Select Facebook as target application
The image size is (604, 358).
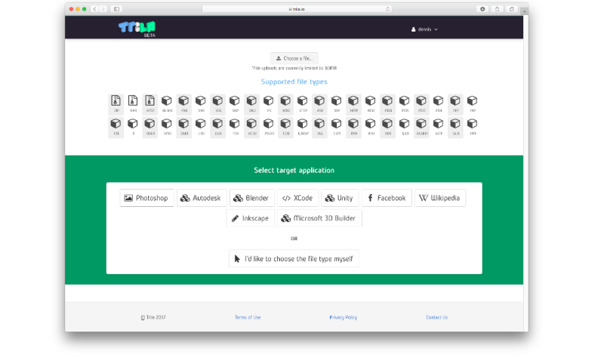click(x=387, y=198)
